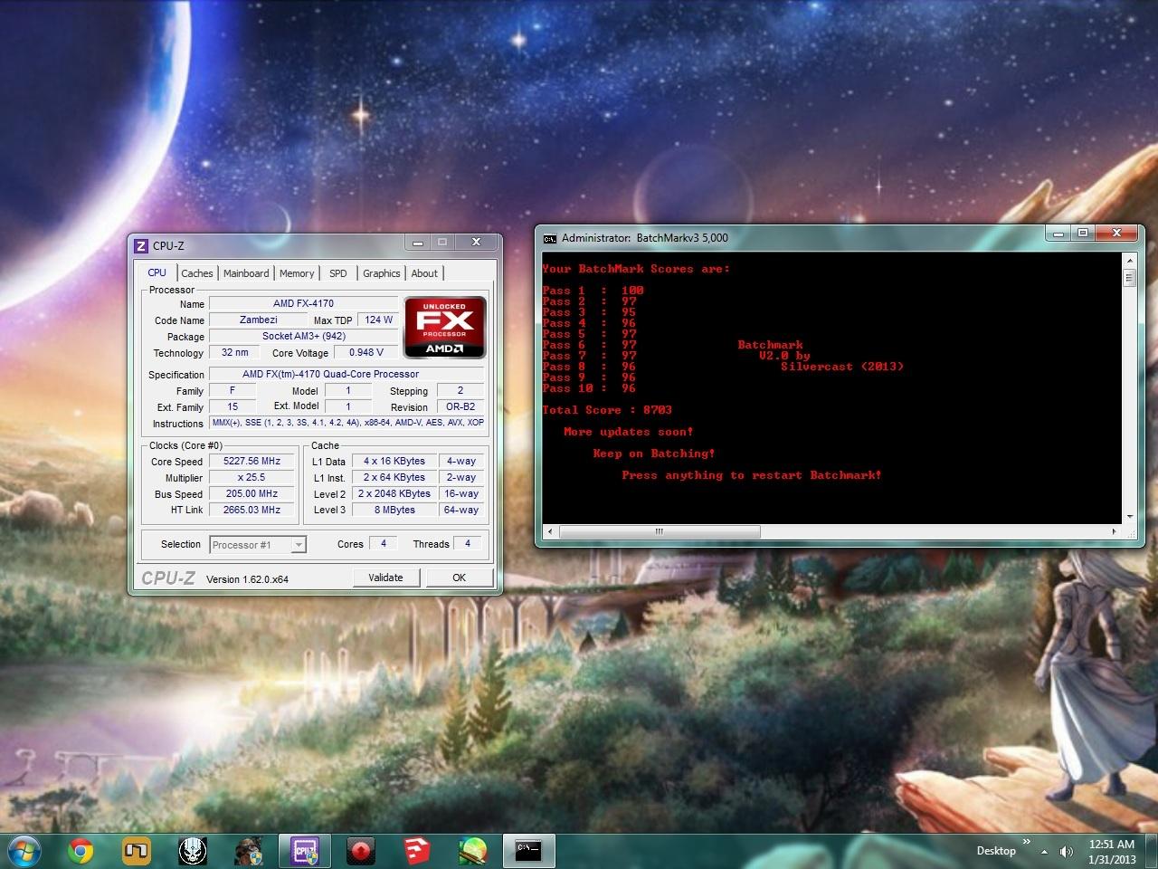The image size is (1158, 869).
Task: Switch to the command prompt taskbar icon
Action: click(x=528, y=851)
